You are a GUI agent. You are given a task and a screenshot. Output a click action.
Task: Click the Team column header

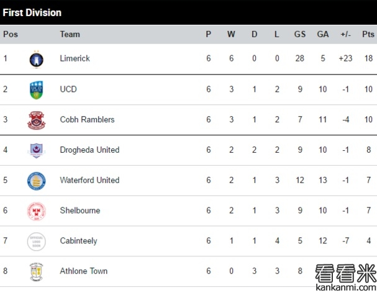[x=70, y=34]
